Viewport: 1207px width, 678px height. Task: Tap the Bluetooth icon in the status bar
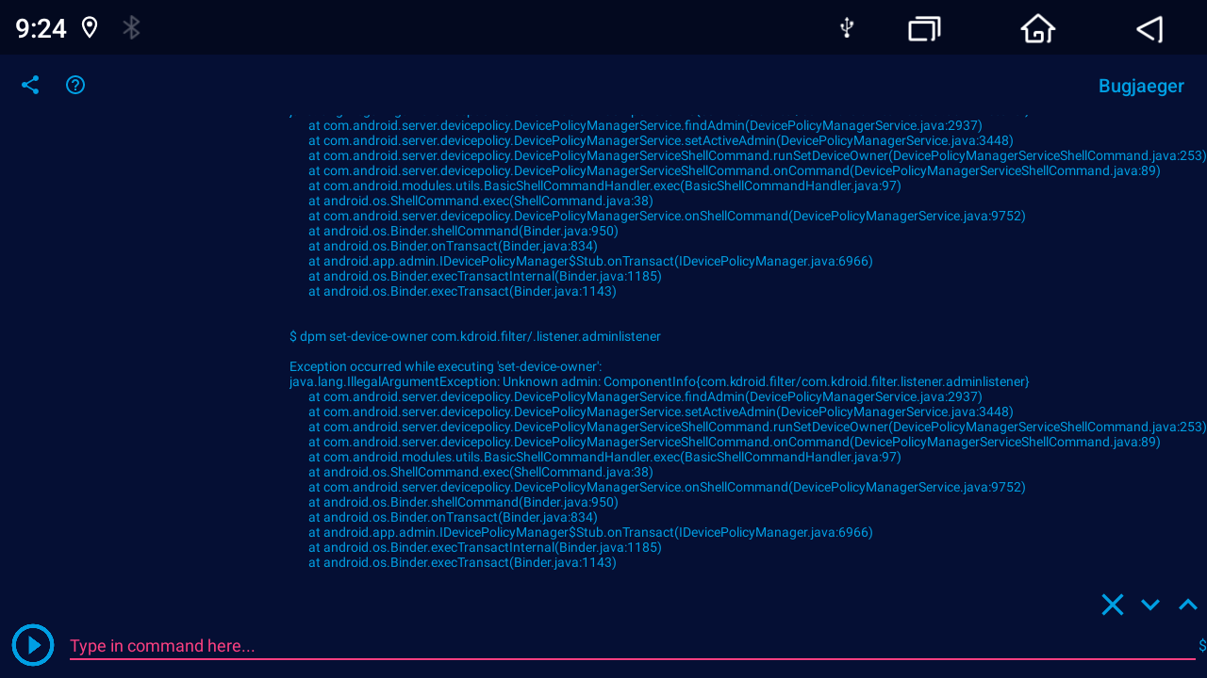point(131,27)
